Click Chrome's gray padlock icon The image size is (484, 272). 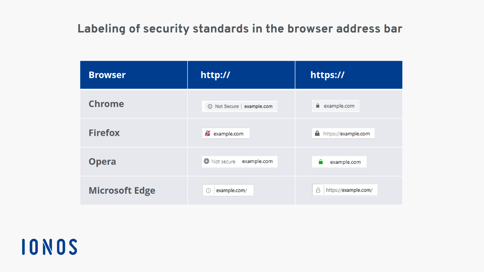tap(318, 106)
